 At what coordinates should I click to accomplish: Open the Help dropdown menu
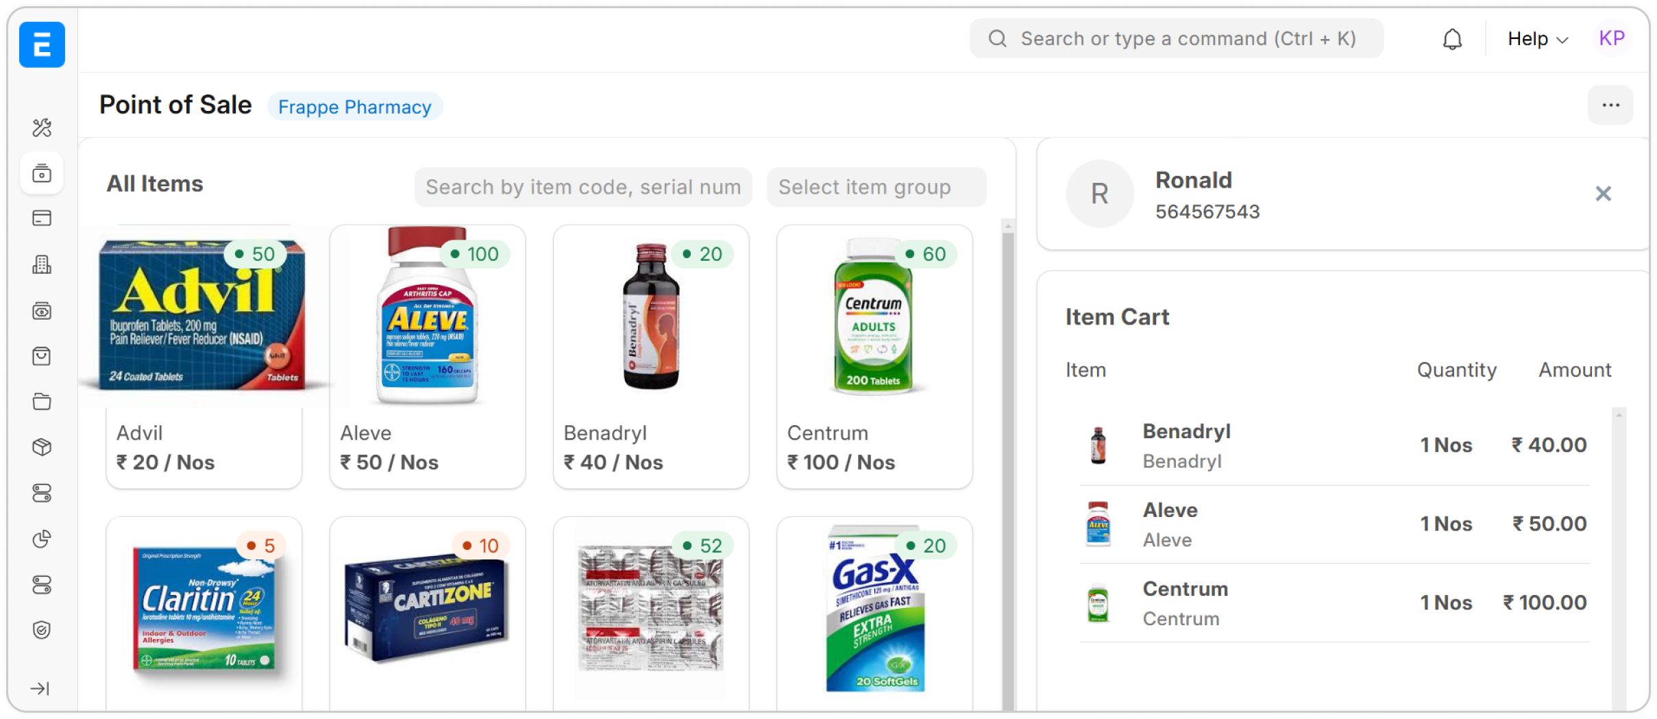click(x=1537, y=39)
